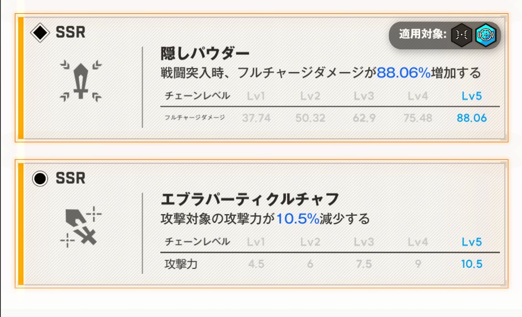
Task: Click the blue 10.5% value in description
Action: click(298, 219)
